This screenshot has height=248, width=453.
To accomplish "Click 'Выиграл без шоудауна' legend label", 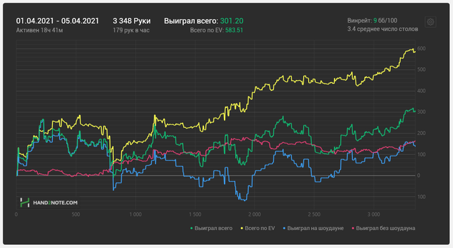I will [386, 228].
